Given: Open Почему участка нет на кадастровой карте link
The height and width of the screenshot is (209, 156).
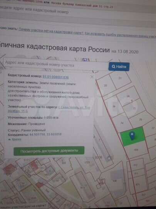Looking at the screenshot, I should [x=51, y=31].
